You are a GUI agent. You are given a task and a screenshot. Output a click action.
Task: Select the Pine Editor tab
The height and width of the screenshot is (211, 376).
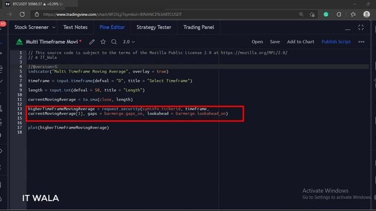112,28
